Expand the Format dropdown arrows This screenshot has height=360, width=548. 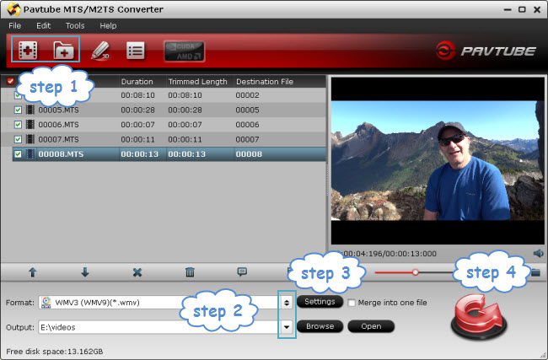(287, 303)
